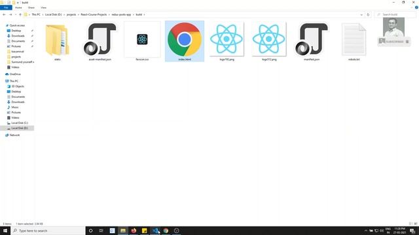Click 'projects' in address breadcrumb

[71, 14]
